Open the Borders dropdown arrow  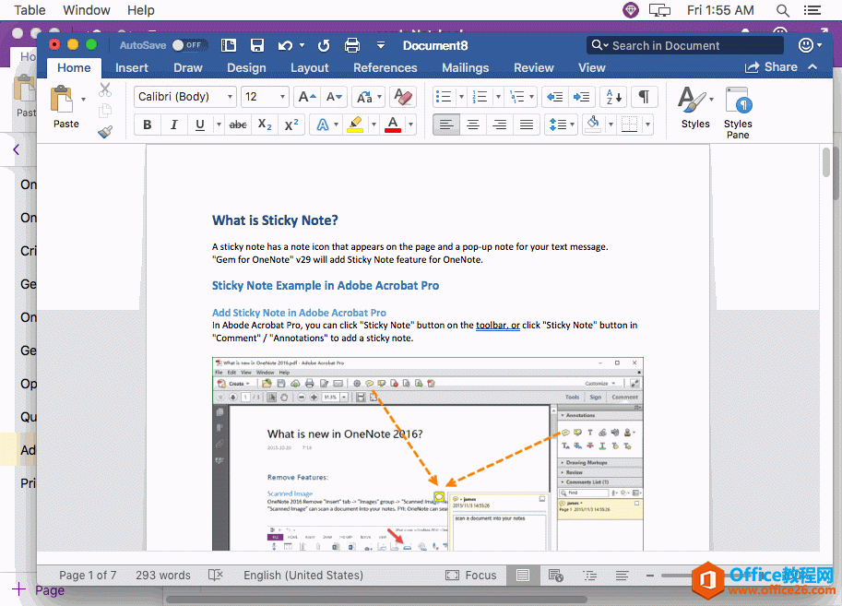point(648,125)
